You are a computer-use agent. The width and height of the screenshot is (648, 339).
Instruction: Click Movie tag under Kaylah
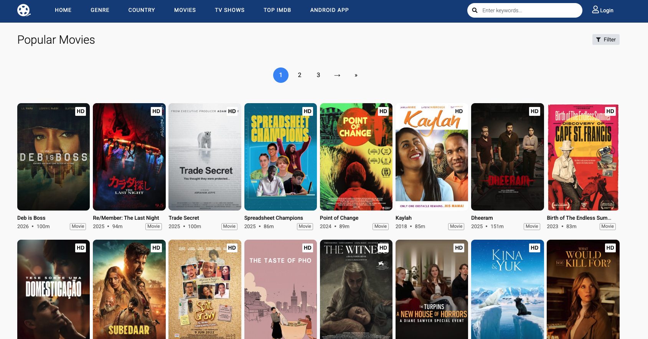[456, 227]
